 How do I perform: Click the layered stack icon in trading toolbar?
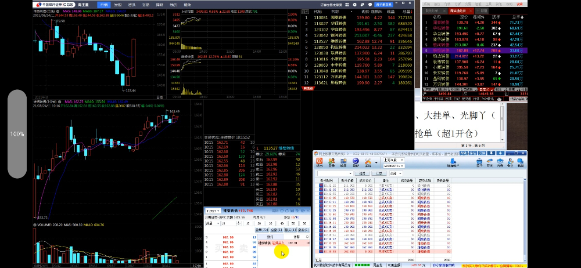500,161
